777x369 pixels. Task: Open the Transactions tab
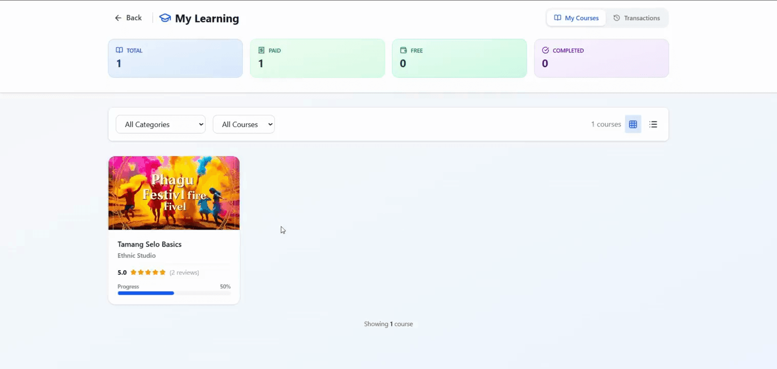point(637,18)
